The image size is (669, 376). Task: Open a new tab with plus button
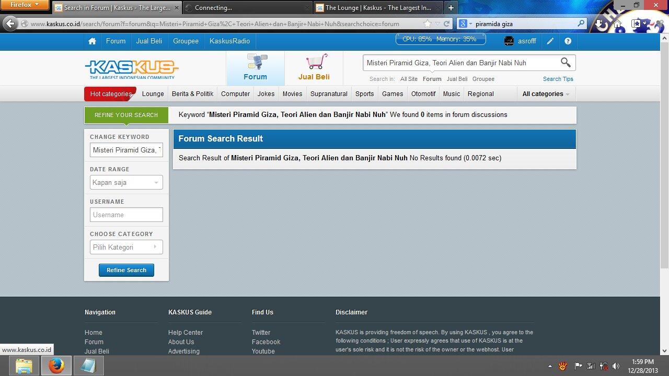(451, 8)
